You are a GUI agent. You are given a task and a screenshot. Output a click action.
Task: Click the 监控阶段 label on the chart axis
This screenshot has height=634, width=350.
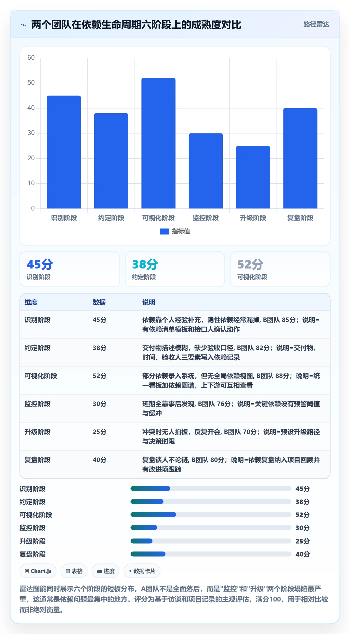click(x=205, y=218)
